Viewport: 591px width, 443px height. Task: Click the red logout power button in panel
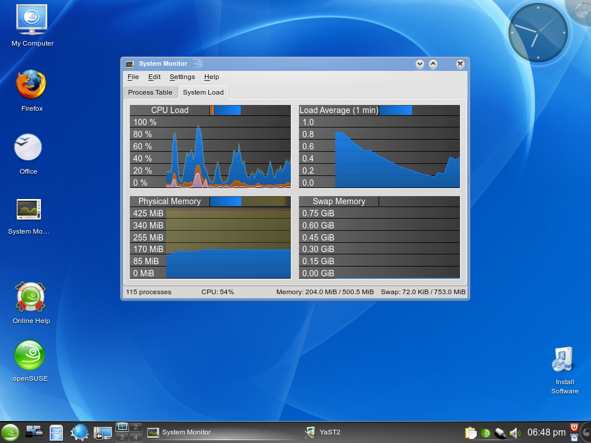(574, 427)
